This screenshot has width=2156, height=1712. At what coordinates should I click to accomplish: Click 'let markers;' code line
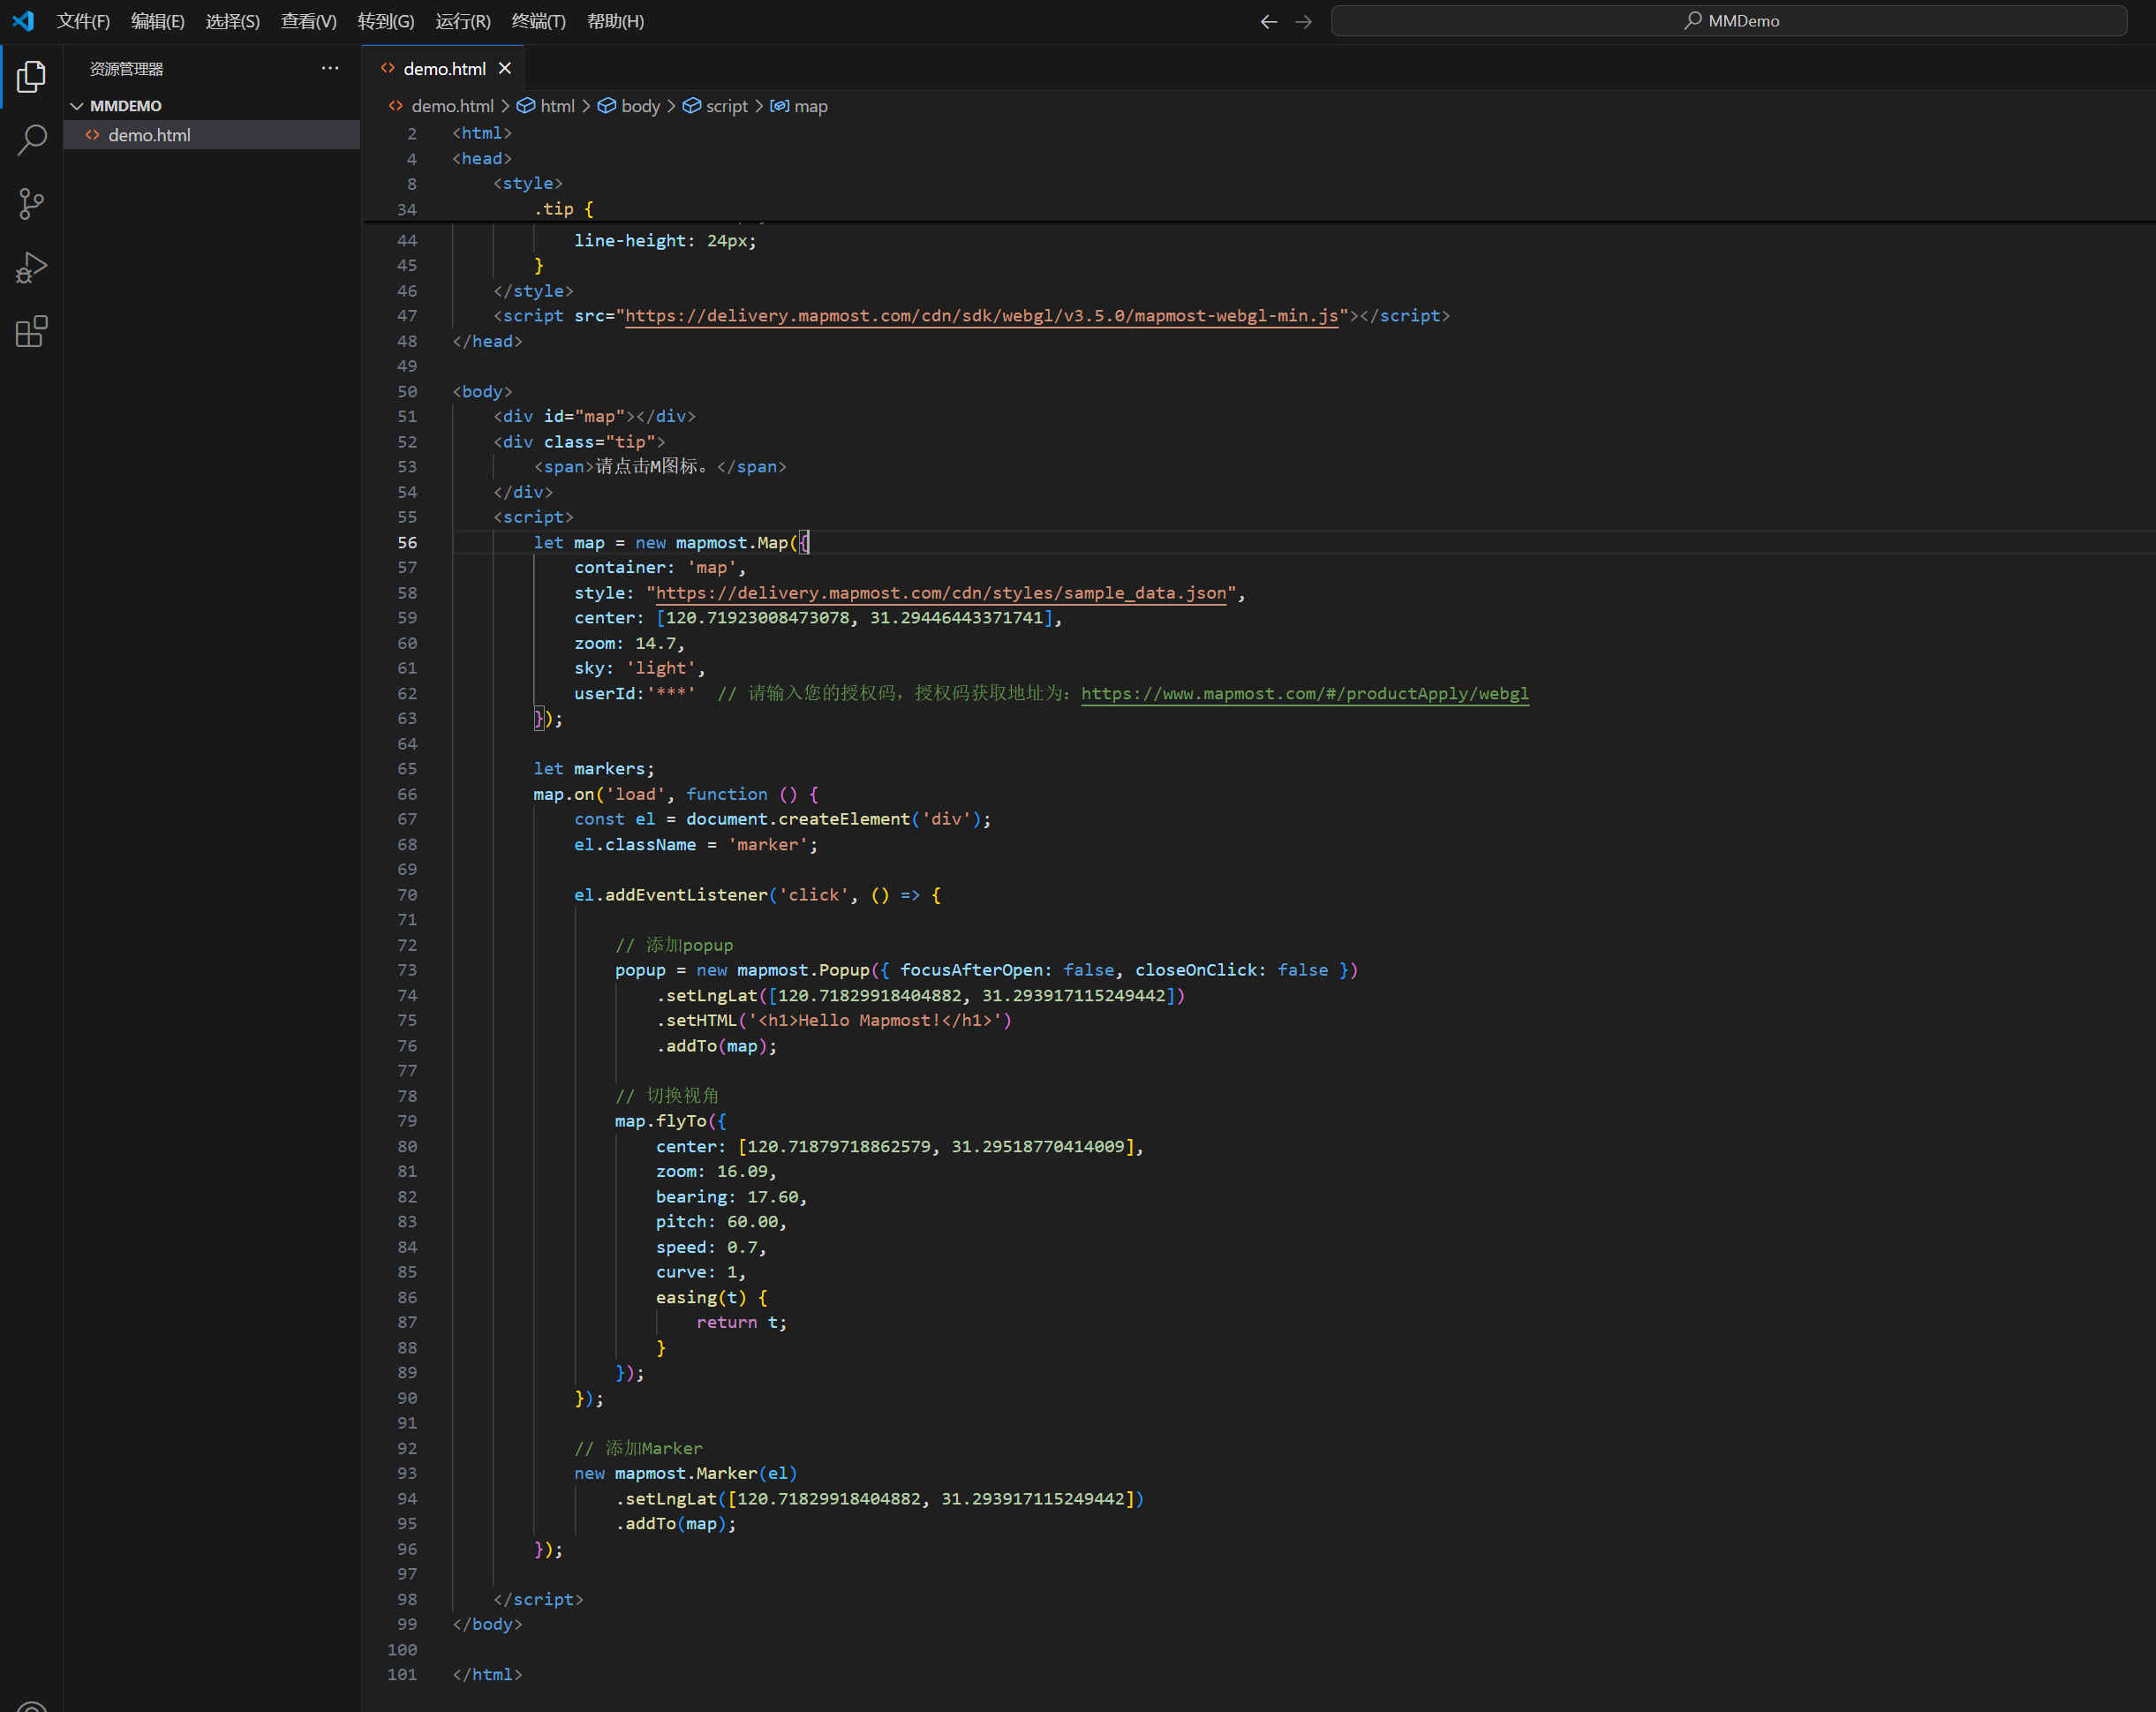point(594,769)
